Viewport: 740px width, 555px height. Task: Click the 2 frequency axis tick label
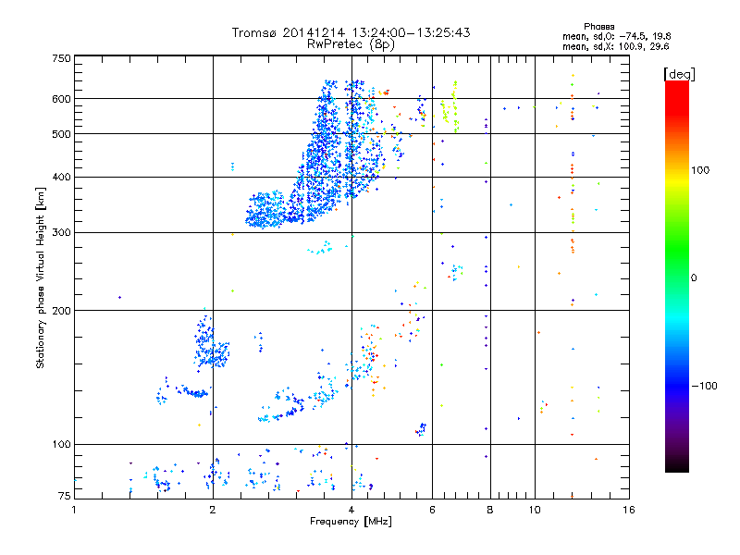click(213, 510)
